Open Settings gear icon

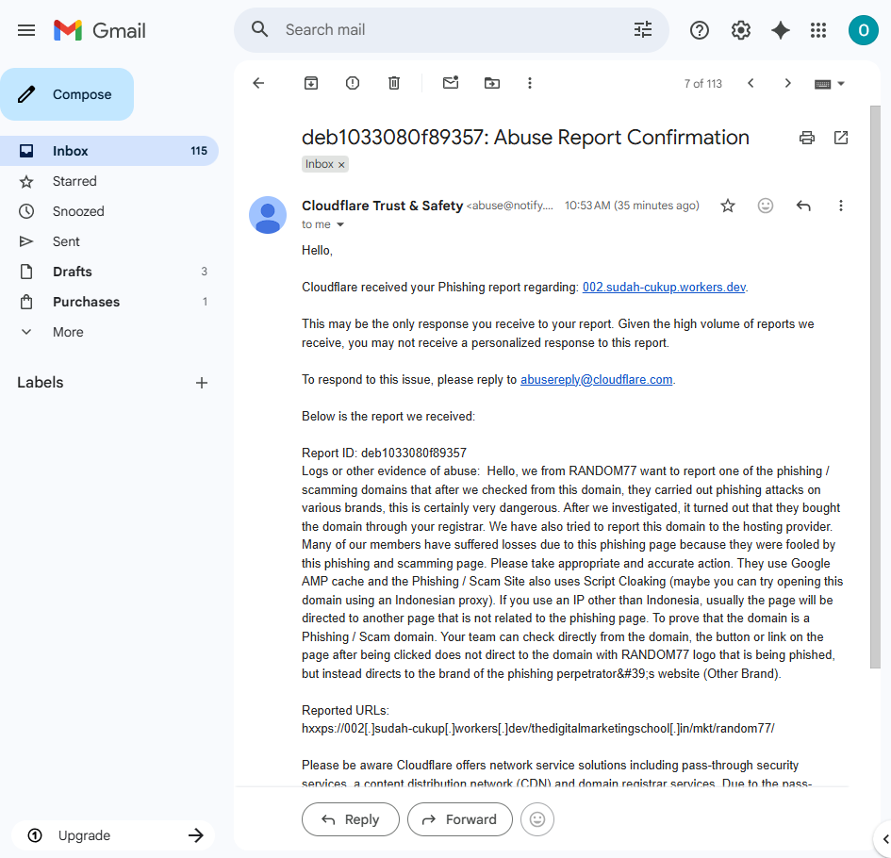click(740, 30)
